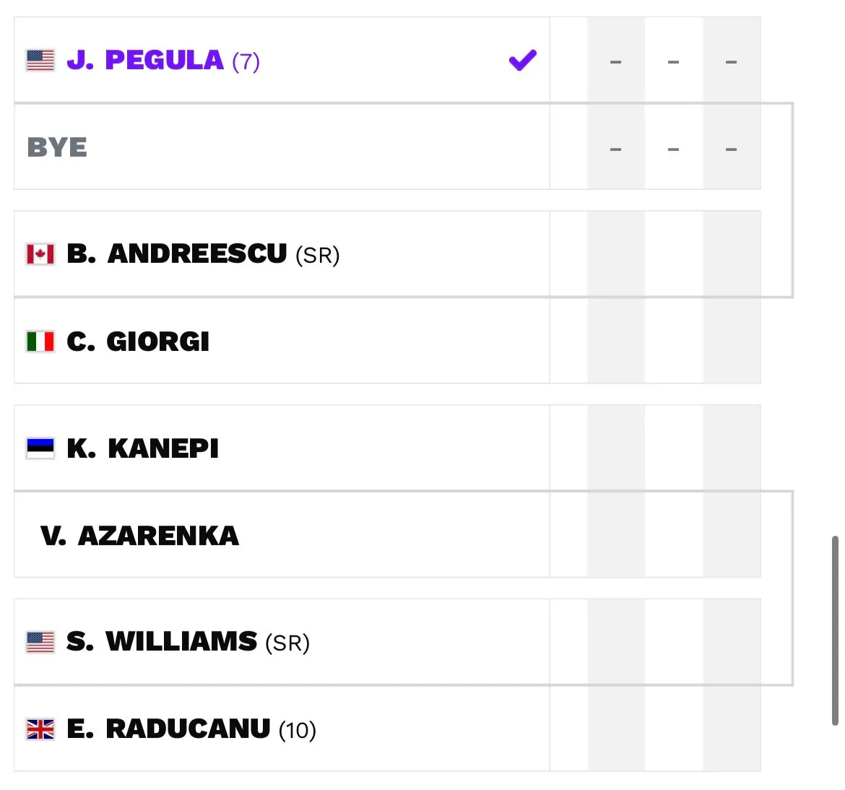Click the Canadian flag beside B. Andreescu
The width and height of the screenshot is (845, 790).
[x=40, y=254]
